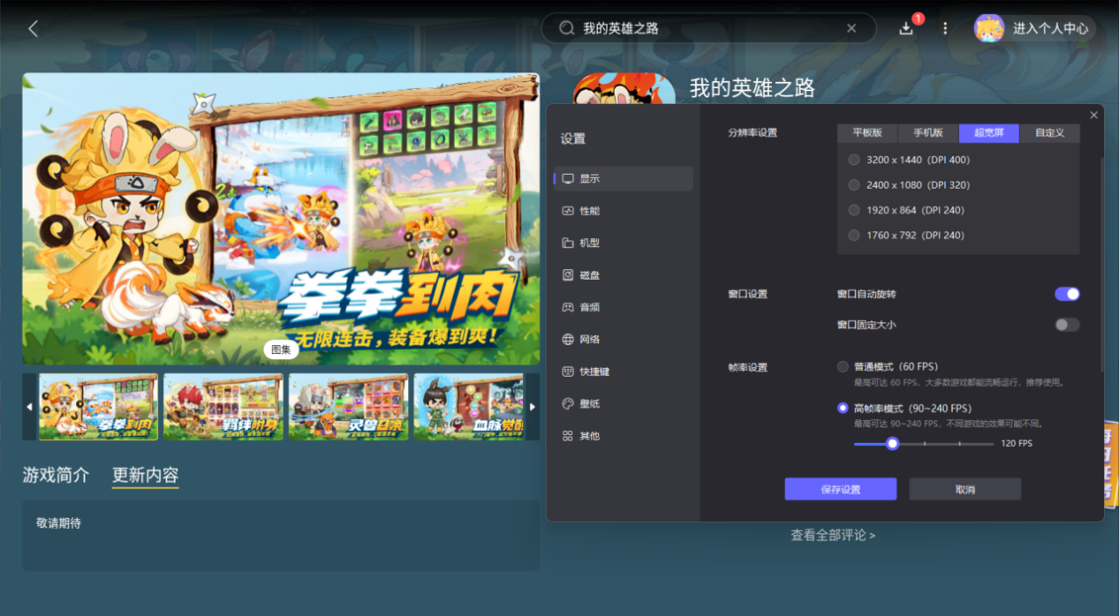This screenshot has width=1119, height=616.
Task: Show previous gallery thumbnails with left arrow
Action: (x=29, y=407)
